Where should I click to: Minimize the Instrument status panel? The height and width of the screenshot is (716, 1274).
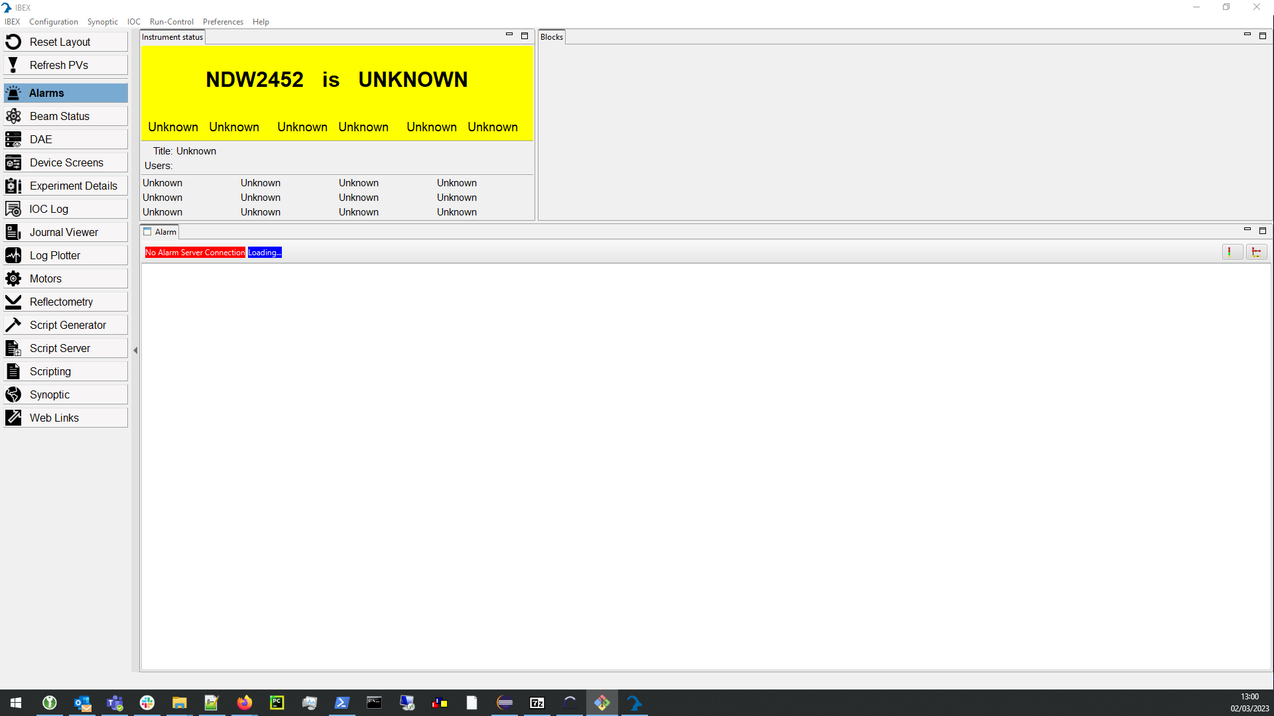point(509,35)
